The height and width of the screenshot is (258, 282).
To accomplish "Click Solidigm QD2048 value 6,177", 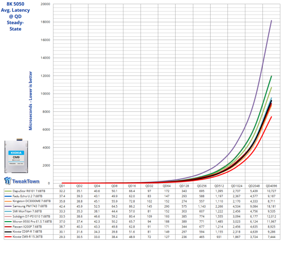I will point(254,217).
